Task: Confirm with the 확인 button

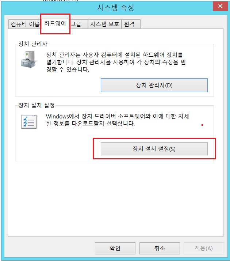Action: point(115,248)
